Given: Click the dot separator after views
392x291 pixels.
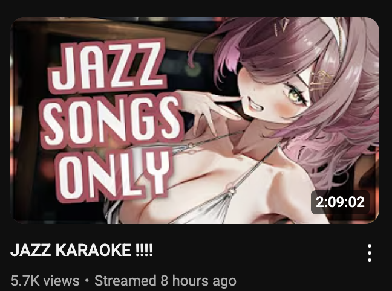Looking at the screenshot, I should pyautogui.click(x=87, y=281).
